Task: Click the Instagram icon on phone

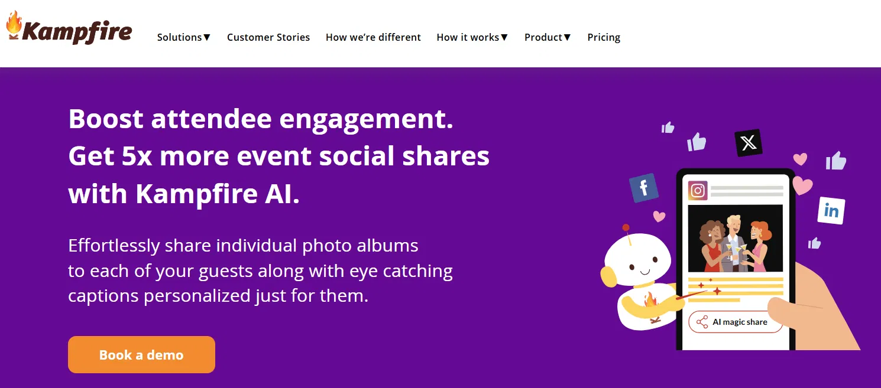Action: click(x=698, y=191)
